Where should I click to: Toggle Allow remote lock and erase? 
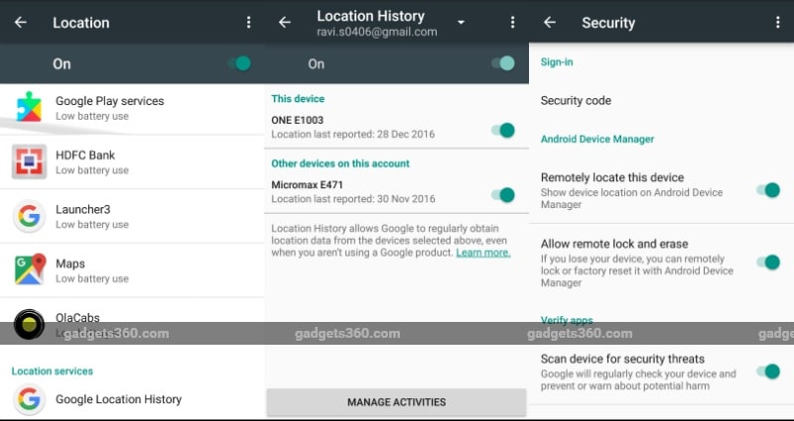click(x=767, y=263)
